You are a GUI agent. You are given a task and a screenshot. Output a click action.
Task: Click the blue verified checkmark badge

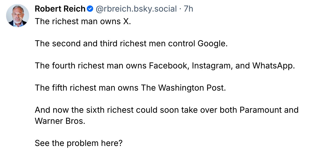point(90,9)
